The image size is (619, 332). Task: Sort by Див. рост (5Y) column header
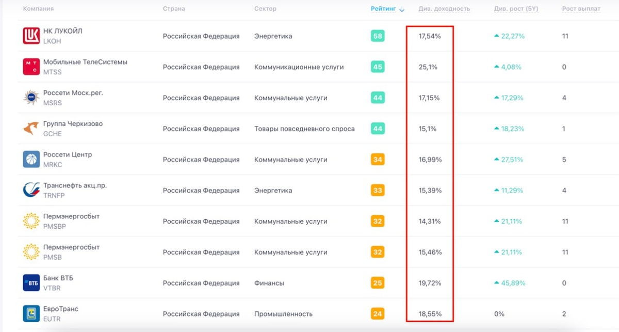click(516, 9)
